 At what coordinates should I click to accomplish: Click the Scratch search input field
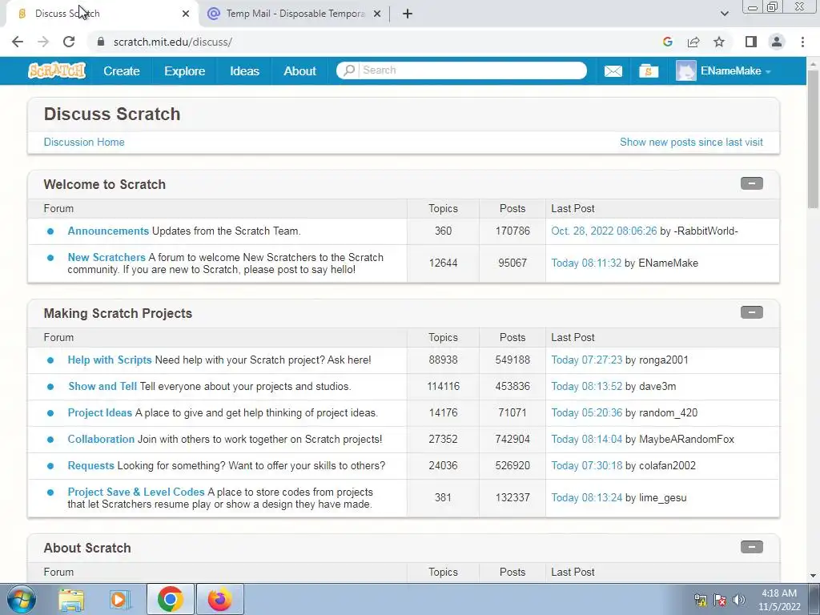click(x=472, y=70)
